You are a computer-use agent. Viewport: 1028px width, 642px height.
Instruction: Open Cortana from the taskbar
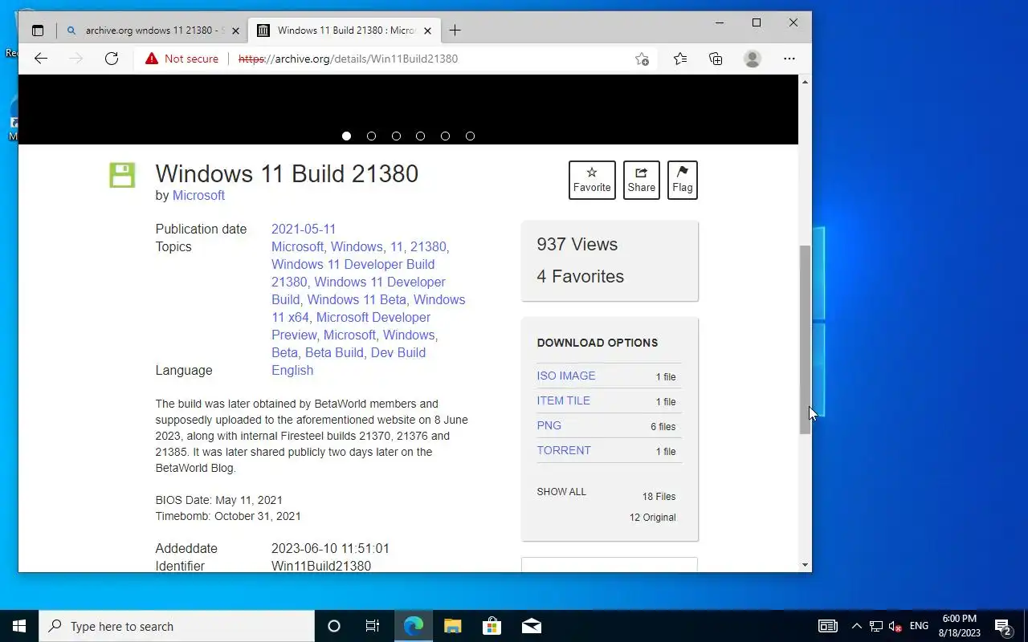click(334, 626)
